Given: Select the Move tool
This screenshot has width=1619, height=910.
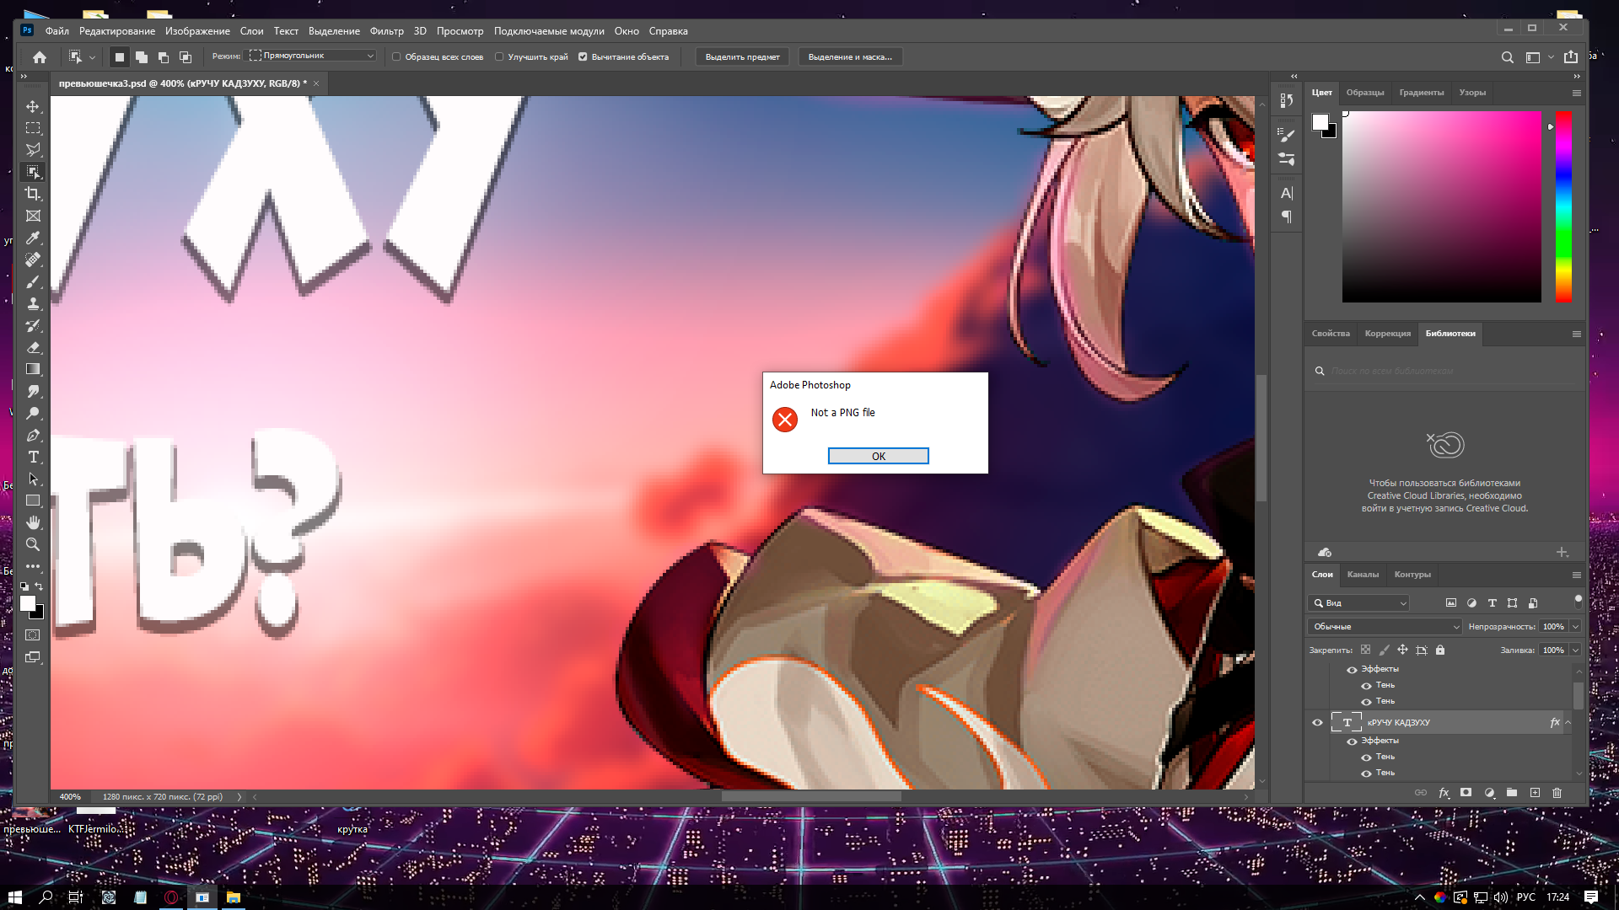Looking at the screenshot, I should coord(33,106).
